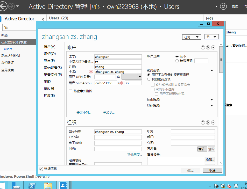Open the 管理 menu in header

point(235,6)
